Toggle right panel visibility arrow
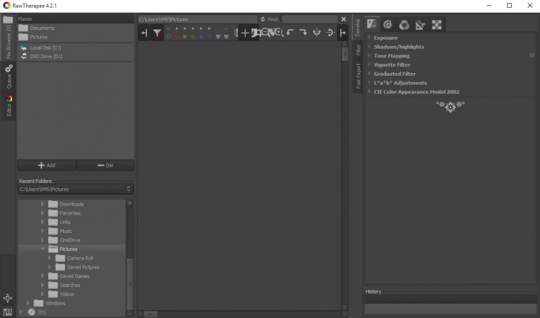Viewport: 540px width, 318px height. point(342,33)
